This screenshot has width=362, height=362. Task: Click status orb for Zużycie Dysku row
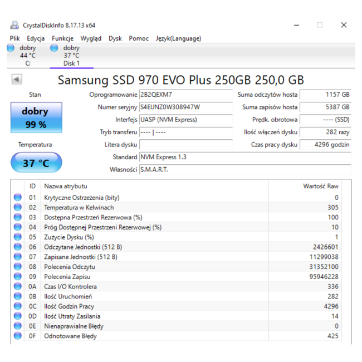[18, 237]
